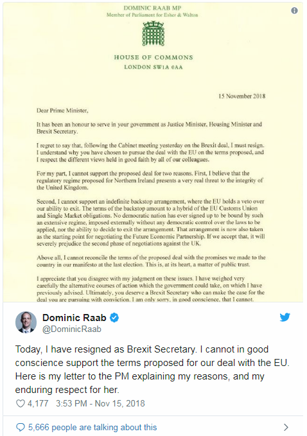Image resolution: width=307 pixels, height=436 pixels.
Task: Click the 4,177 likes count
Action: (38, 403)
